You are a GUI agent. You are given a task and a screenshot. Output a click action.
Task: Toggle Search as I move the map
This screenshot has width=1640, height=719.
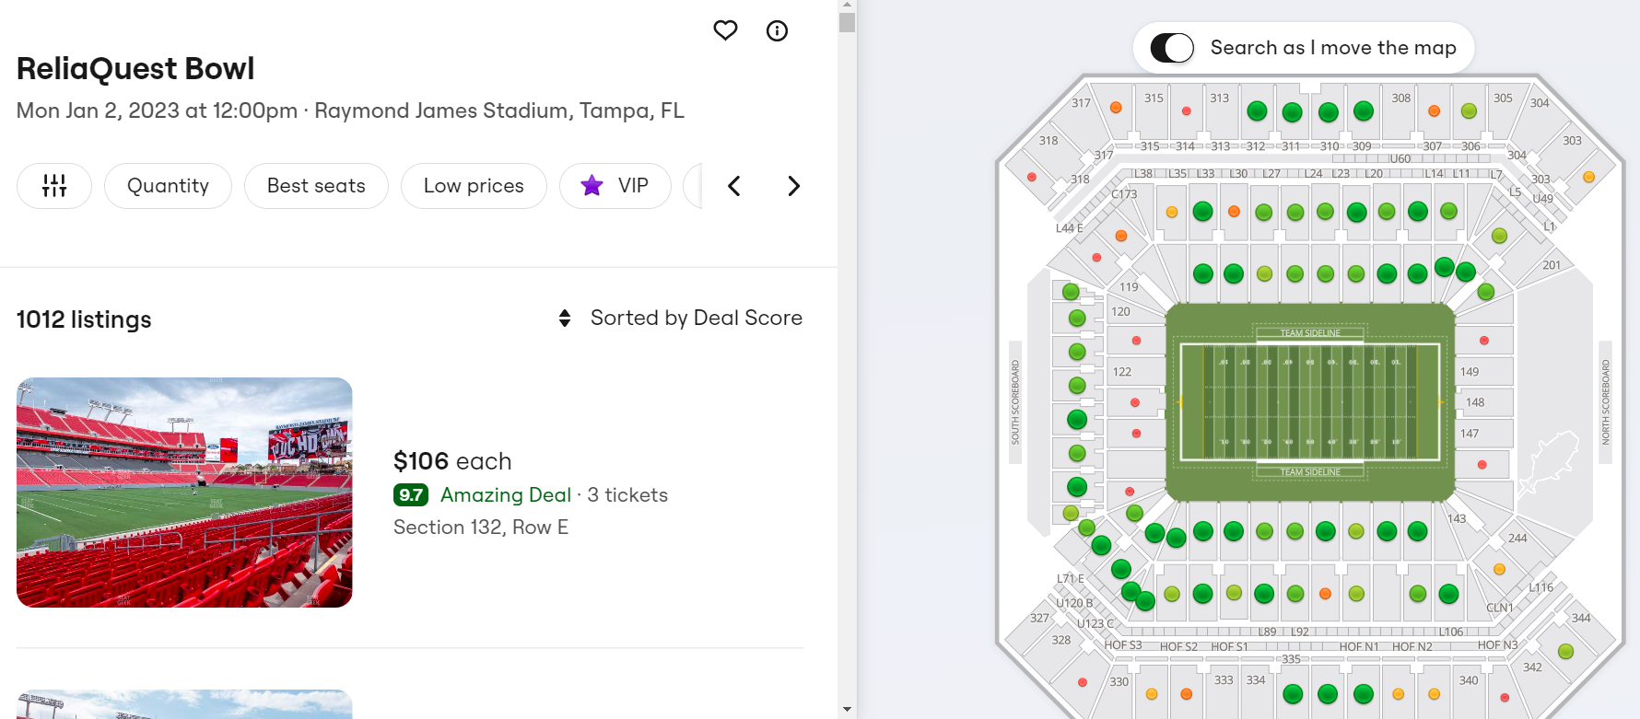point(1172,48)
